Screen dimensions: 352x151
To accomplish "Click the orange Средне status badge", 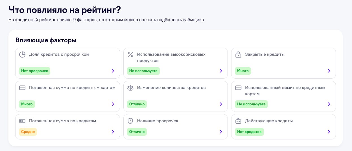I will coord(28,132).
